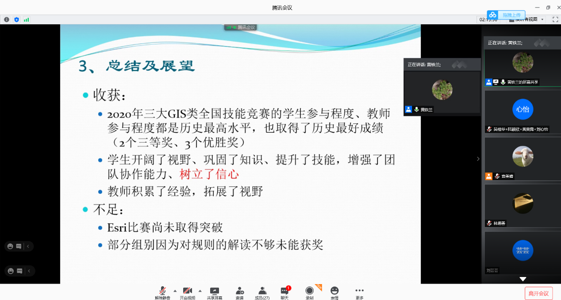Open the 表情 emoji reactions icon
561x300 pixels.
(334, 292)
